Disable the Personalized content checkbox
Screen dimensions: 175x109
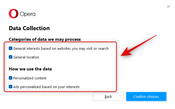11,78
